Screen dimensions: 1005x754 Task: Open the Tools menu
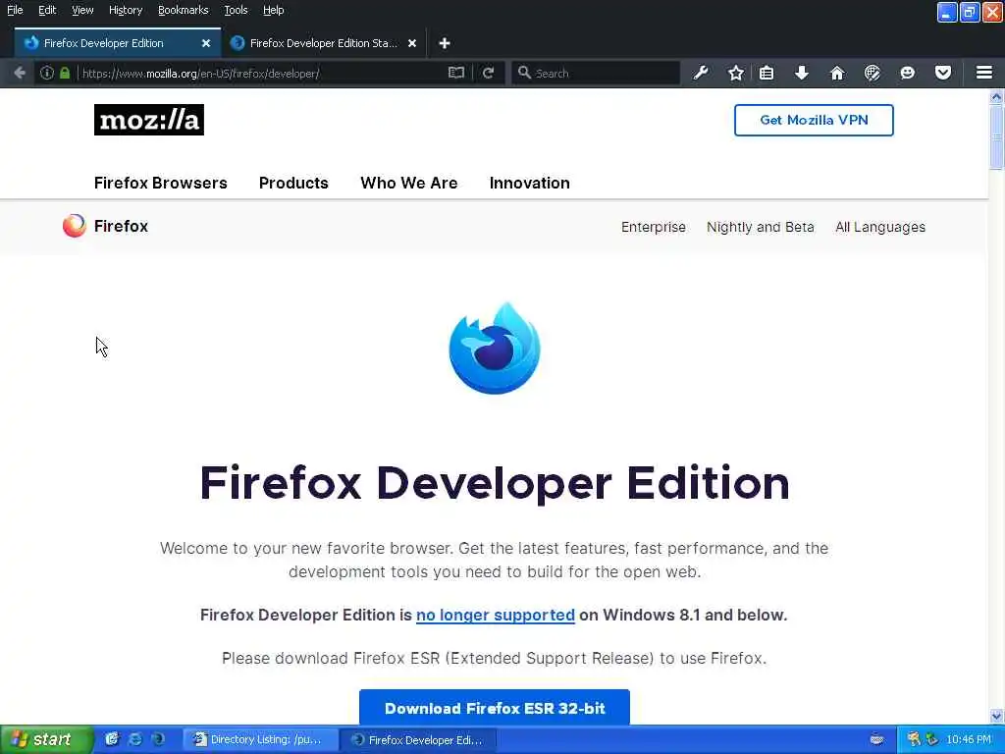(236, 10)
